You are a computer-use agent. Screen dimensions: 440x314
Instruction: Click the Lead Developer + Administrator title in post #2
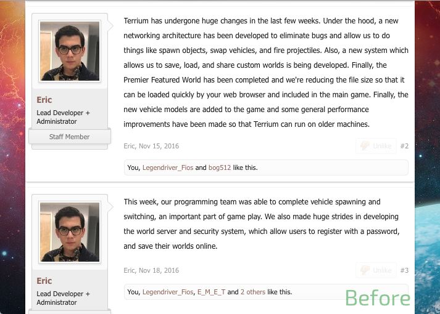(x=63, y=117)
